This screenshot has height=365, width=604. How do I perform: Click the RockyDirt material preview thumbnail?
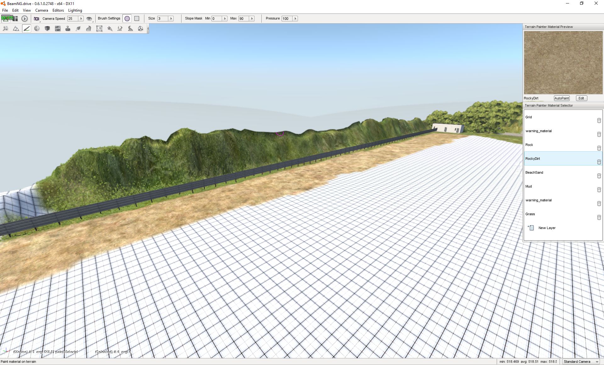point(563,63)
